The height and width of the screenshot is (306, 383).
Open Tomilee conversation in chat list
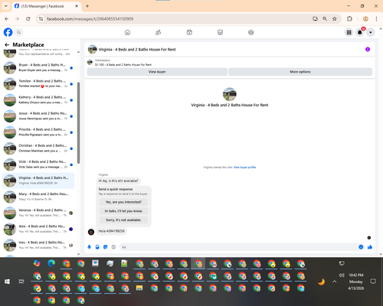(x=38, y=83)
